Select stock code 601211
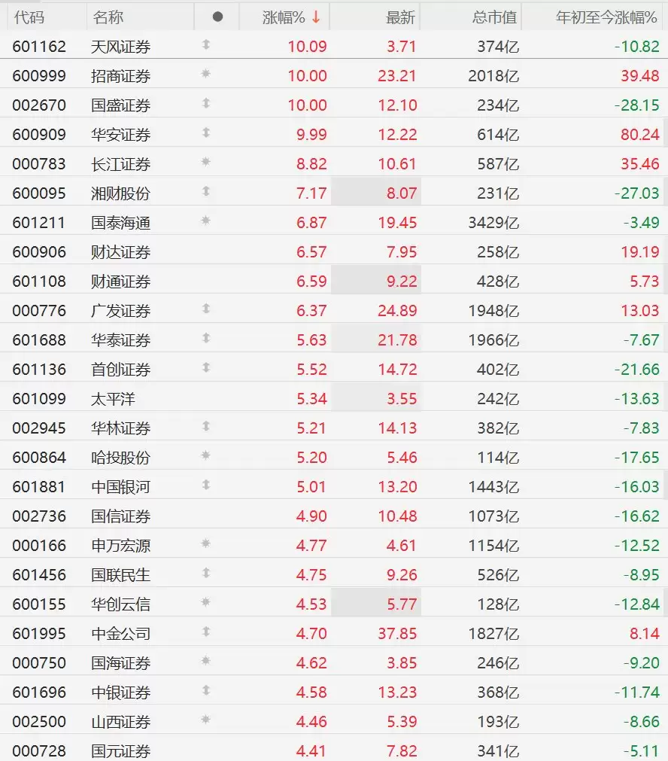This screenshot has height=761, width=668. (x=39, y=223)
